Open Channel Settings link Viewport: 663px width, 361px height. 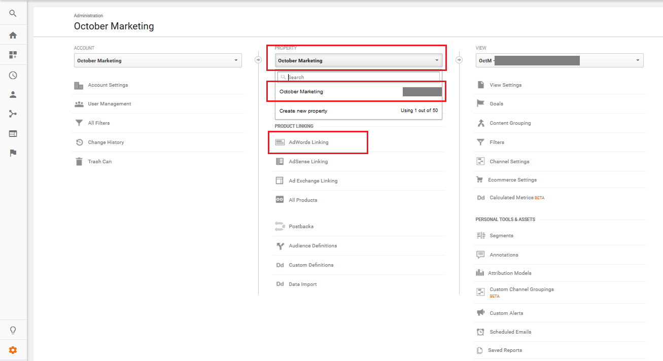pos(509,162)
